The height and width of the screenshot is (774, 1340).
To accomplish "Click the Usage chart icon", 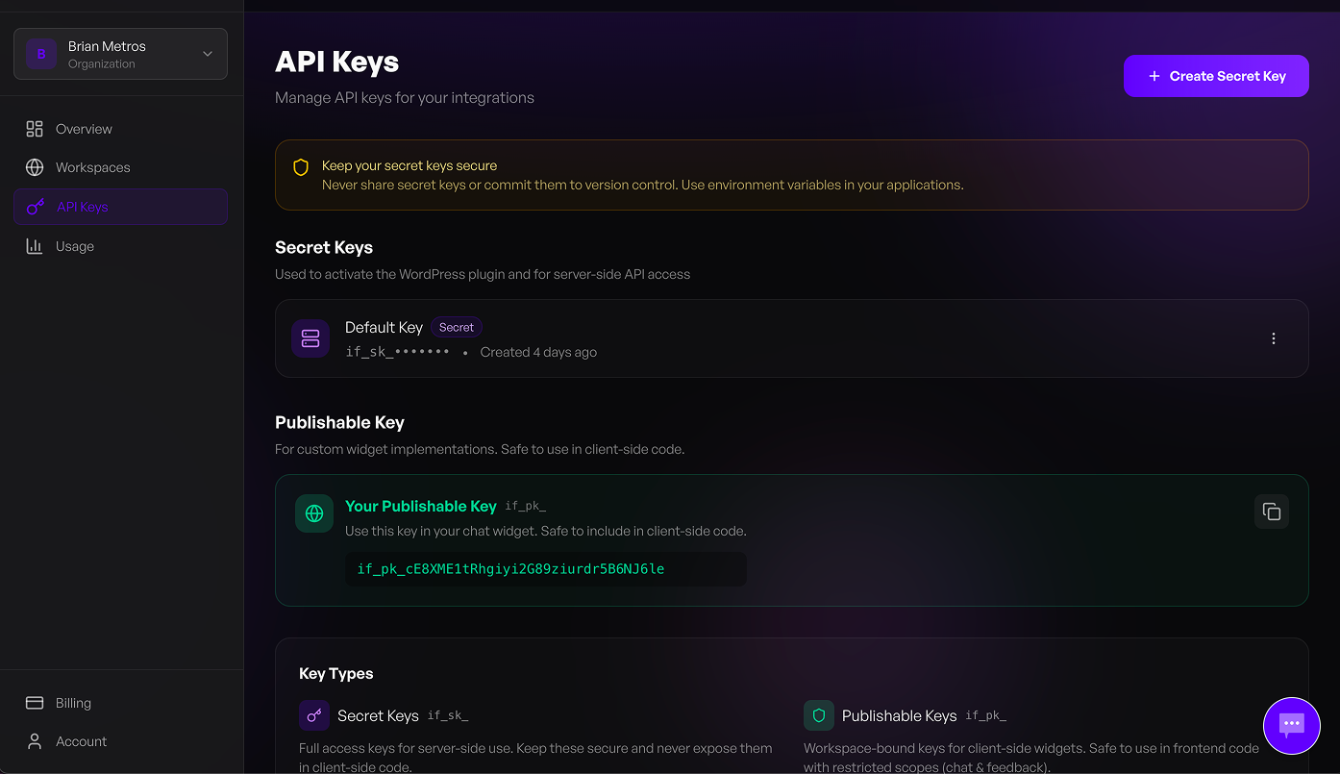I will 35,246.
